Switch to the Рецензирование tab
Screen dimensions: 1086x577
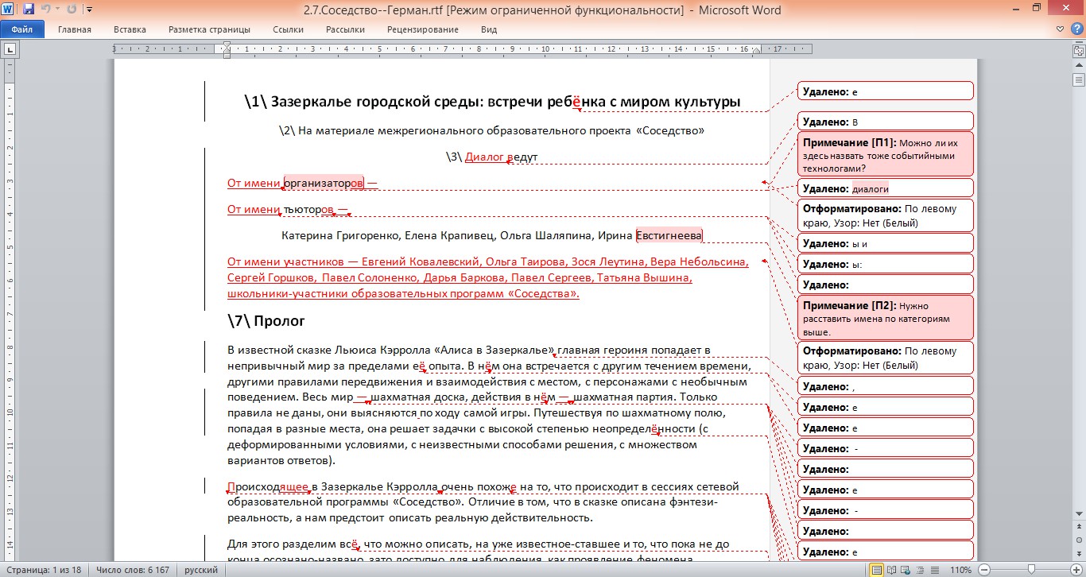click(x=422, y=29)
